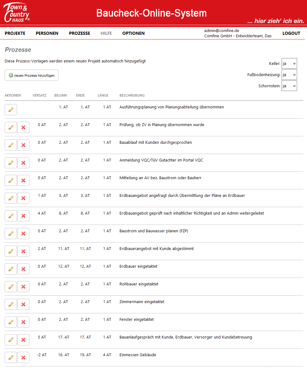Viewport: 307px width, 368px height.
Task: Delete 'Baustrom und Bauwasser planen (FZP)'
Action: coord(23,234)
